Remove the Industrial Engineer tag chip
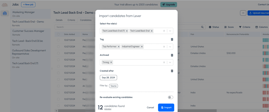The image size is (269, 112). click(142, 46)
